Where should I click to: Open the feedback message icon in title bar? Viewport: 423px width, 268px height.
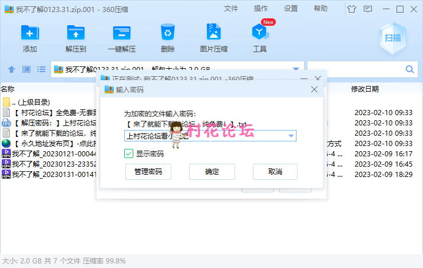click(368, 9)
